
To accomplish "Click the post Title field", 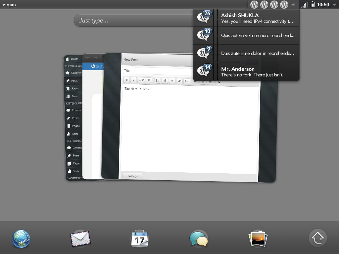I will [x=158, y=71].
